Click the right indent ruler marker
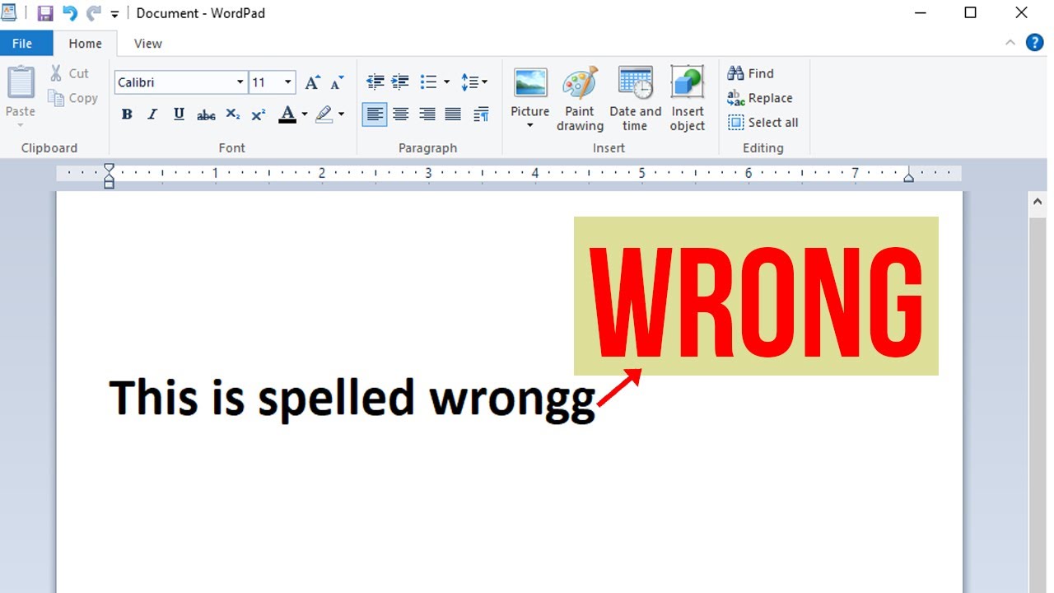This screenshot has height=593, width=1054. 908,176
